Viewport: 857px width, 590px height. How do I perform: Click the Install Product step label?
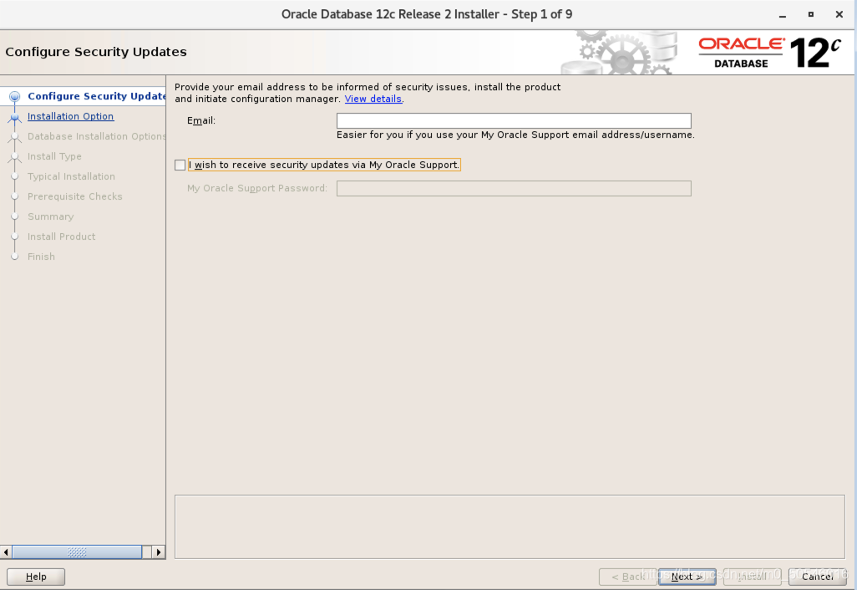(62, 237)
